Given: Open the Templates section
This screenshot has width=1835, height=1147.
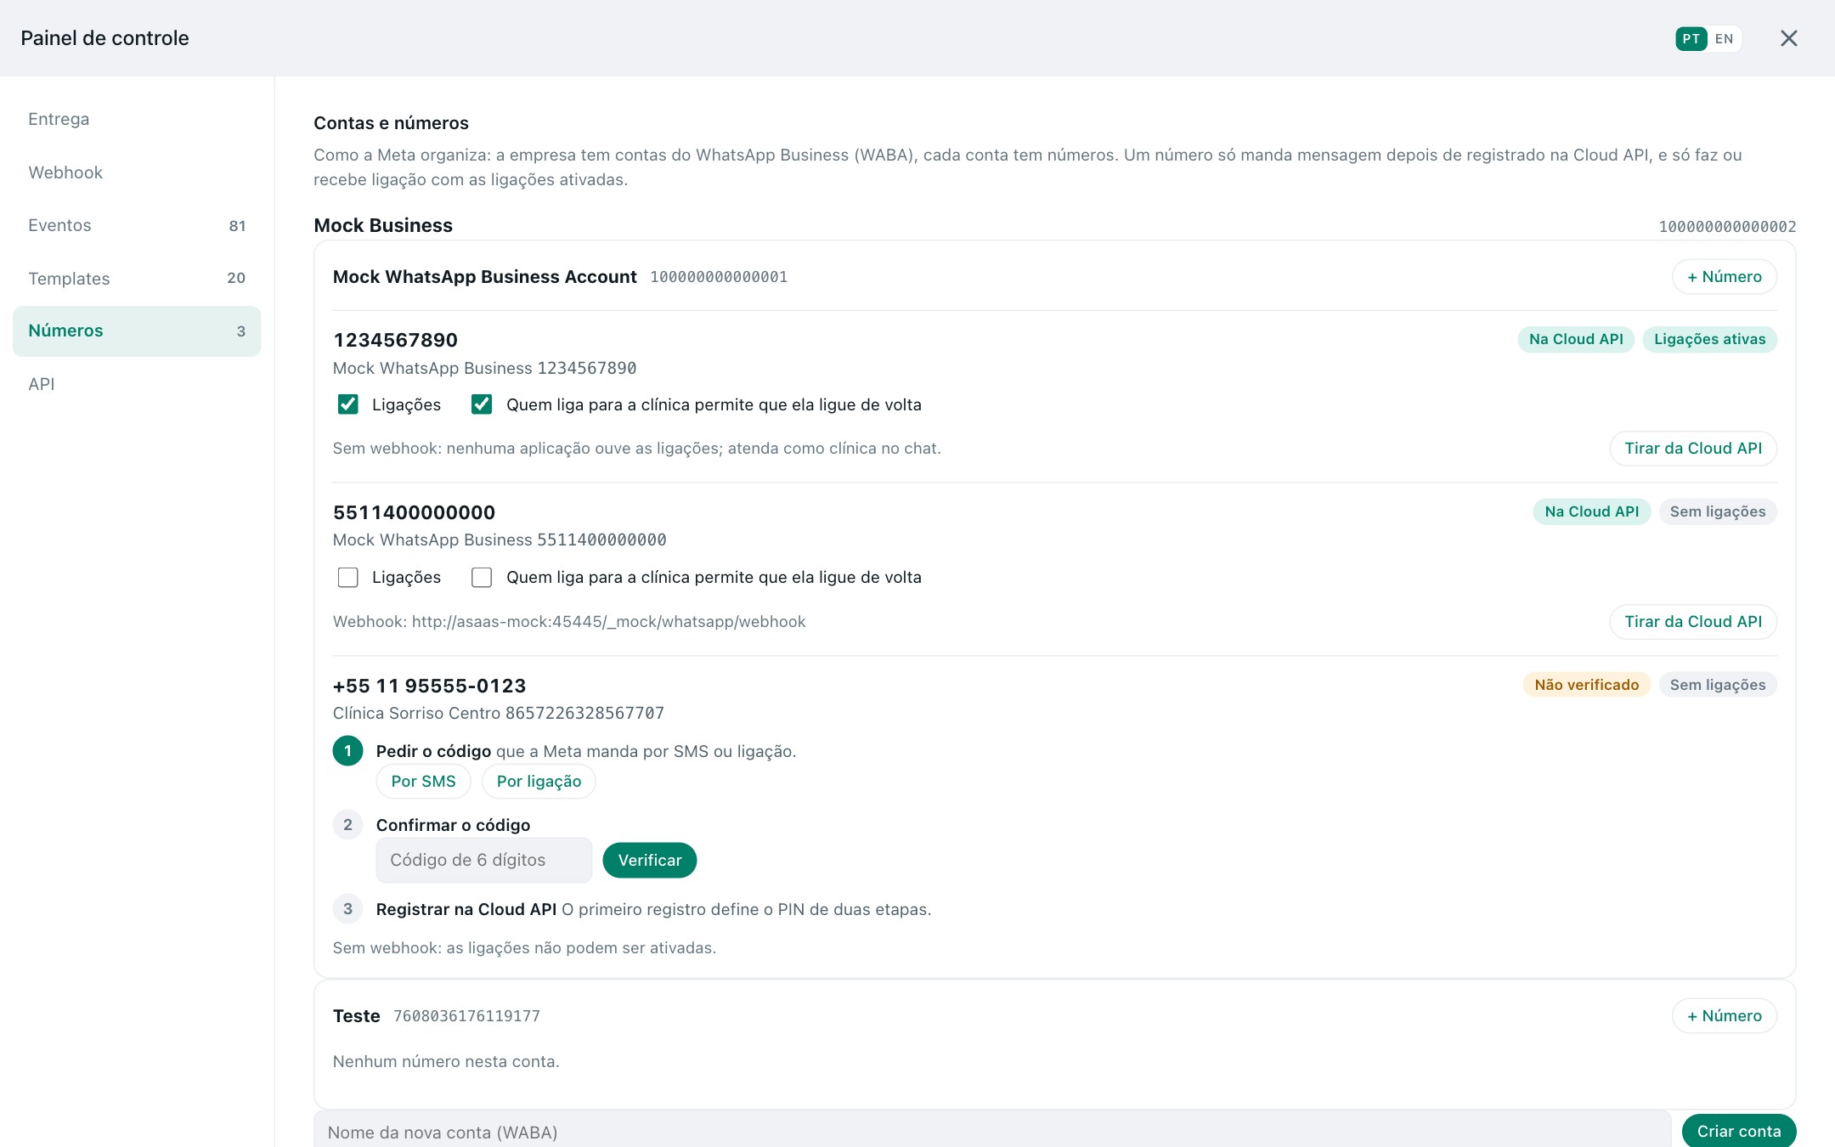Looking at the screenshot, I should [x=137, y=279].
